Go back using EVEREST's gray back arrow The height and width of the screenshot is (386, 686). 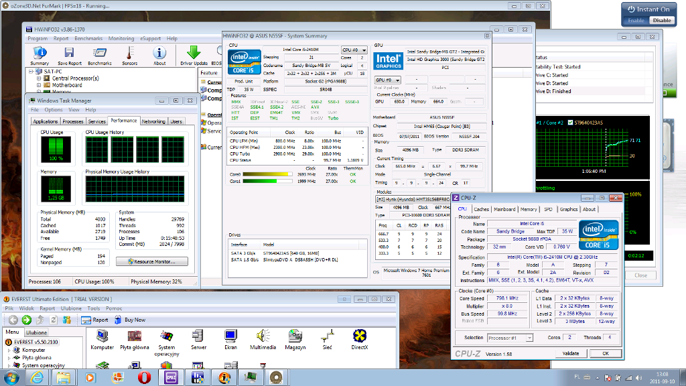tap(13, 320)
